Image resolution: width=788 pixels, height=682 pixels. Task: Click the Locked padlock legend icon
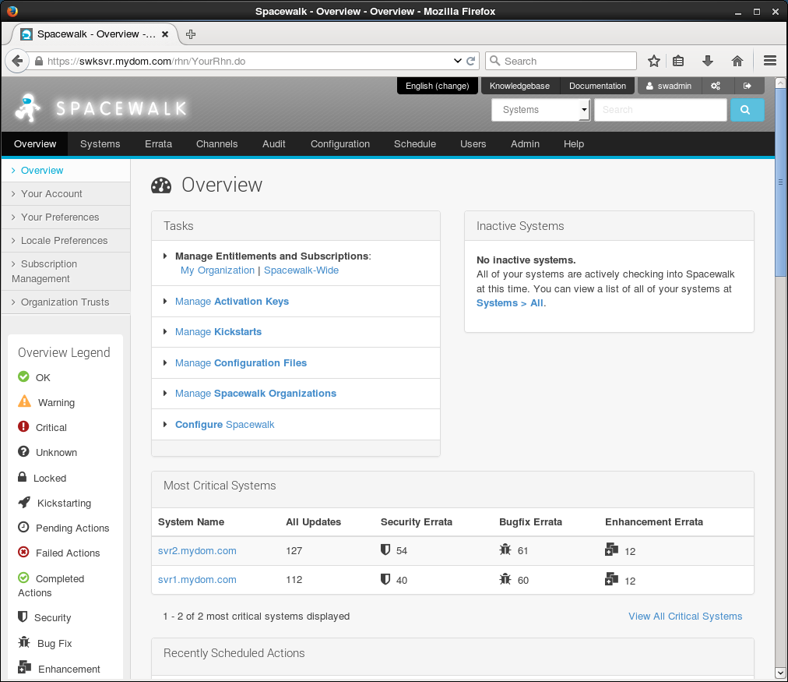click(22, 476)
